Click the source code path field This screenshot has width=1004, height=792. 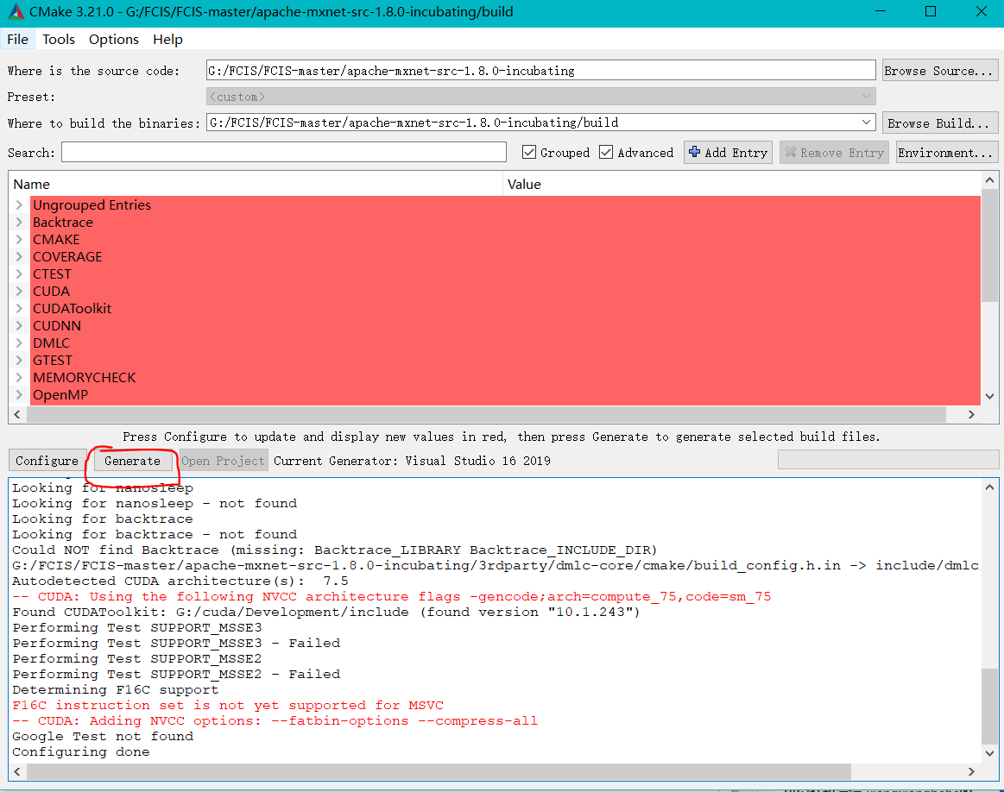pyautogui.click(x=540, y=71)
